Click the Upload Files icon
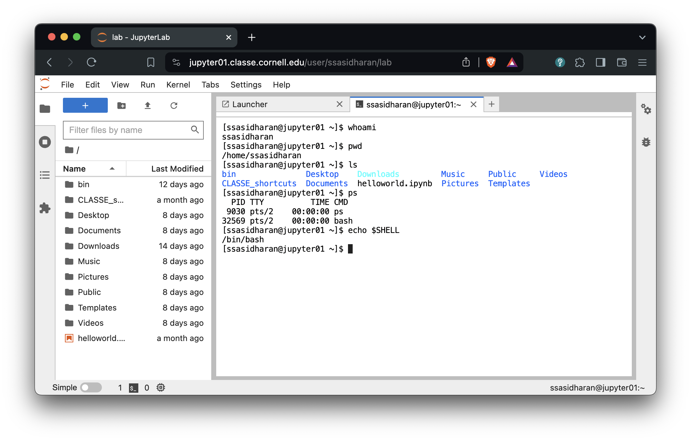Viewport: 691px width, 441px height. click(148, 106)
